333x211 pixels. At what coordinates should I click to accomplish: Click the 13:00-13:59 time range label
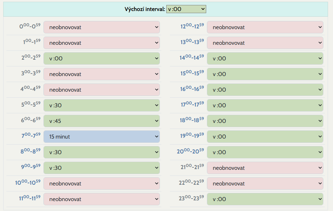click(192, 42)
